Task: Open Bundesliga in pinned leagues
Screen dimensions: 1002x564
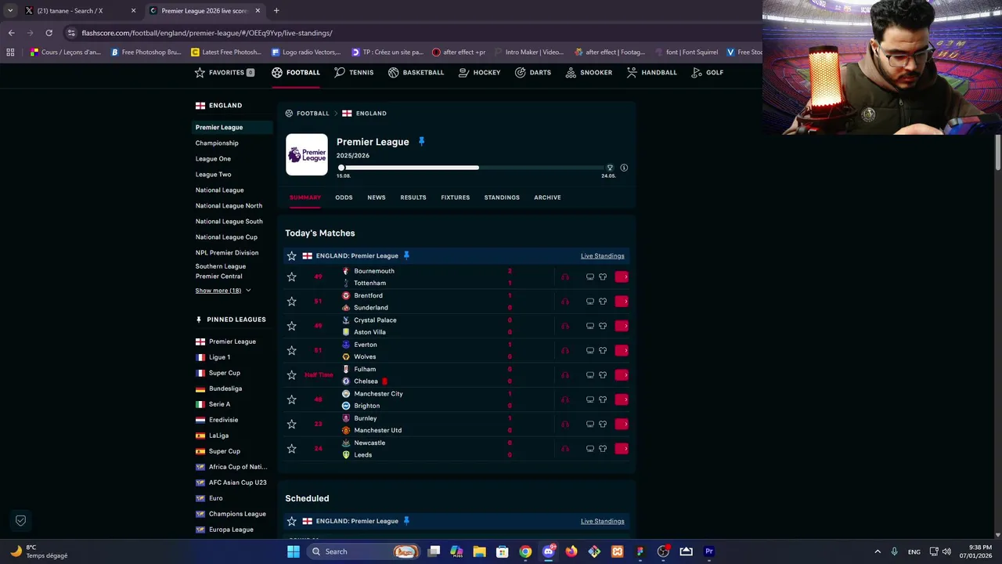Action: click(225, 389)
